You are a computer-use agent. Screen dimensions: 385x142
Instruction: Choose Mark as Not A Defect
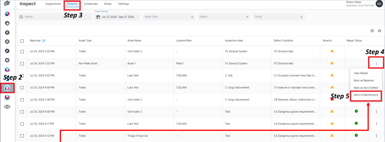366,88
